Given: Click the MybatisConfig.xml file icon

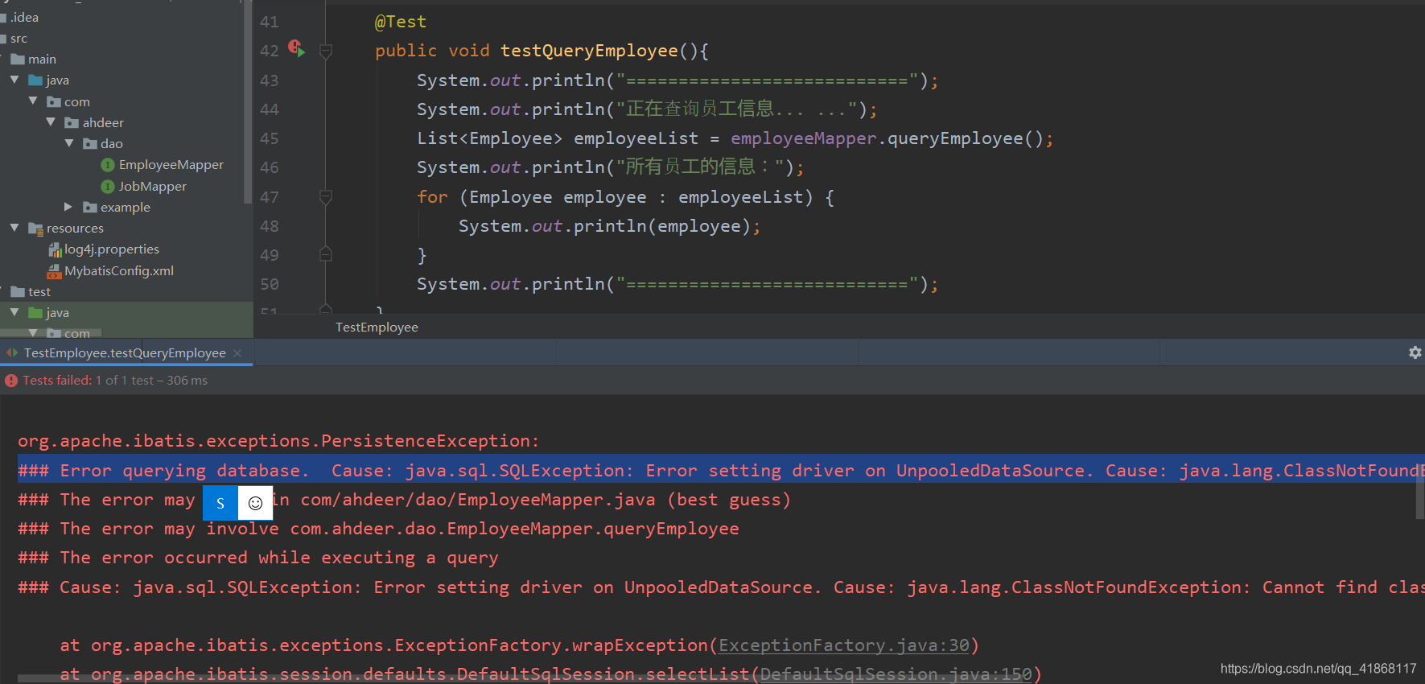Looking at the screenshot, I should 55,271.
